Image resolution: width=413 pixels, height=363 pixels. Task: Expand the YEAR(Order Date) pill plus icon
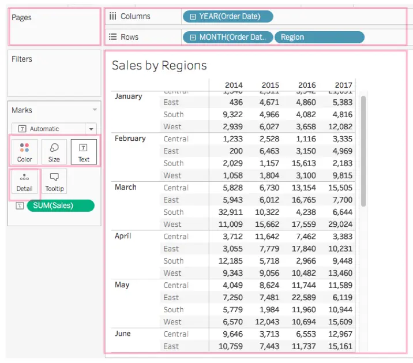(x=193, y=17)
